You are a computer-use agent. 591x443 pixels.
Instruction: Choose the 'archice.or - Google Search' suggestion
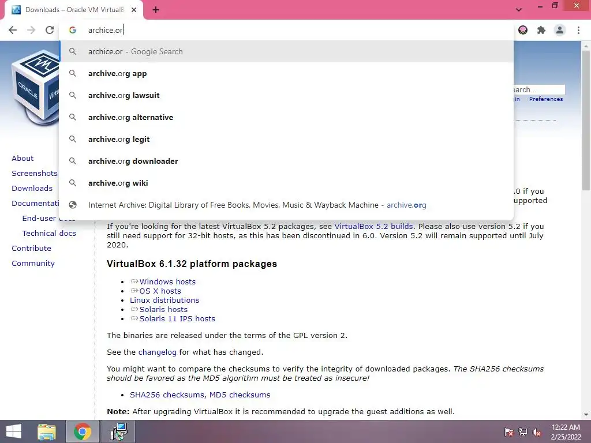coord(286,51)
